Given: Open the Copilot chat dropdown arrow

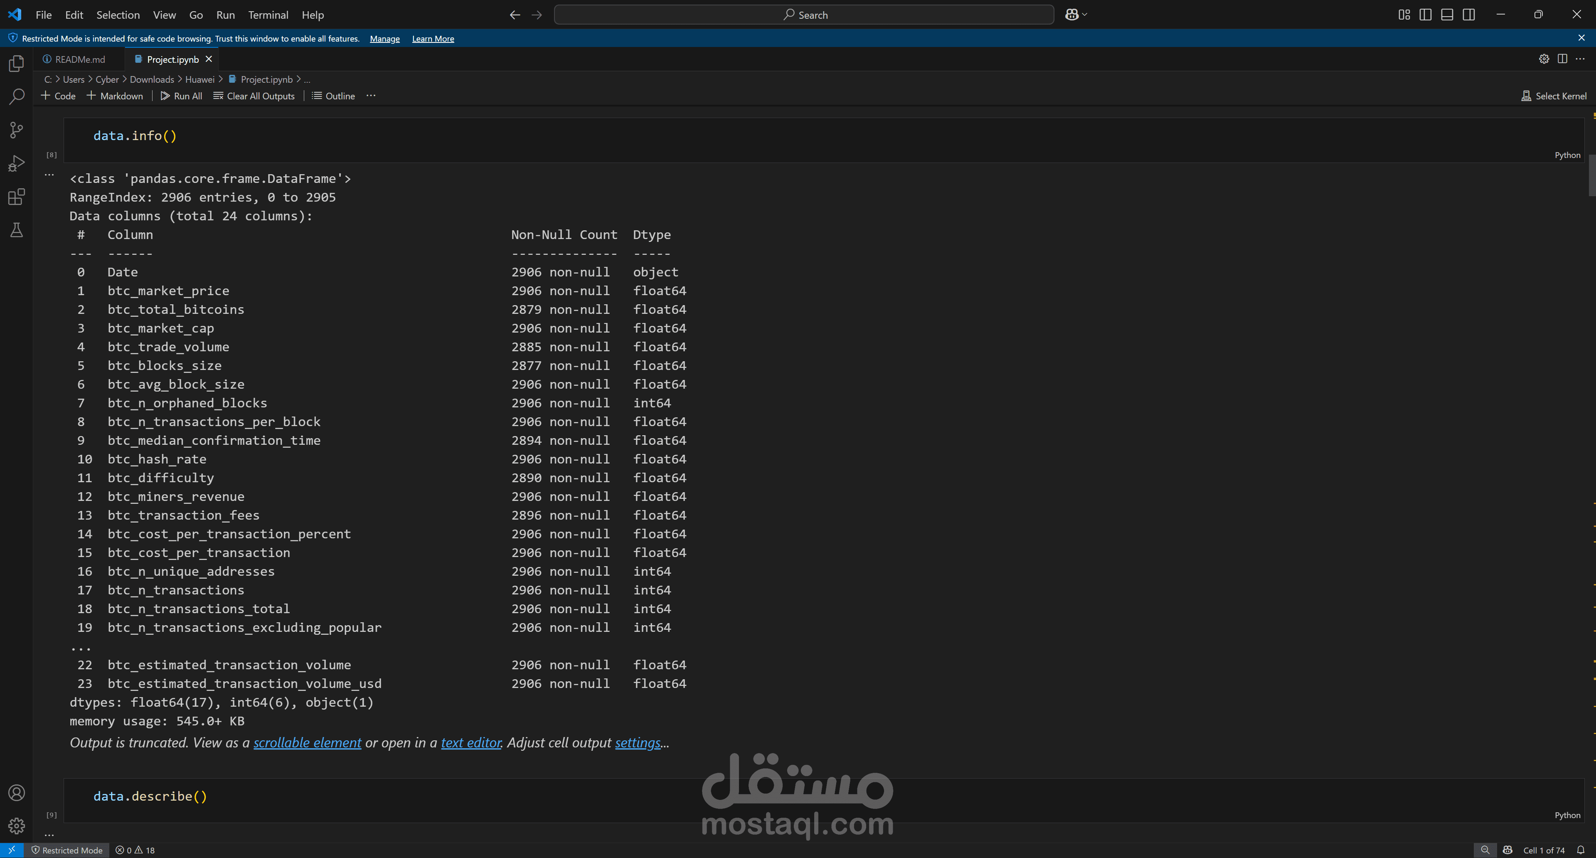Looking at the screenshot, I should click(1085, 15).
